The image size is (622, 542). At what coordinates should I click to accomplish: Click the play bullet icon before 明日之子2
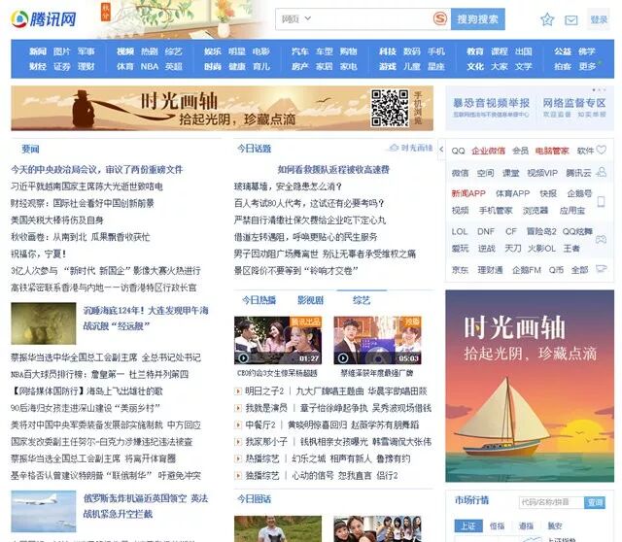click(x=238, y=391)
